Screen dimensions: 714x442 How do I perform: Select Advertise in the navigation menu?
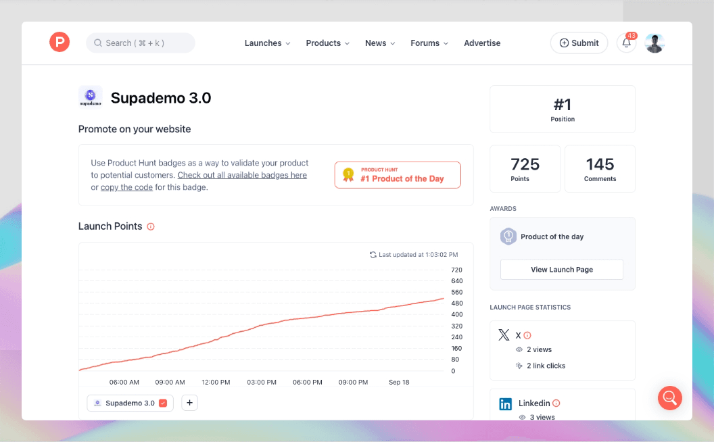tap(482, 43)
